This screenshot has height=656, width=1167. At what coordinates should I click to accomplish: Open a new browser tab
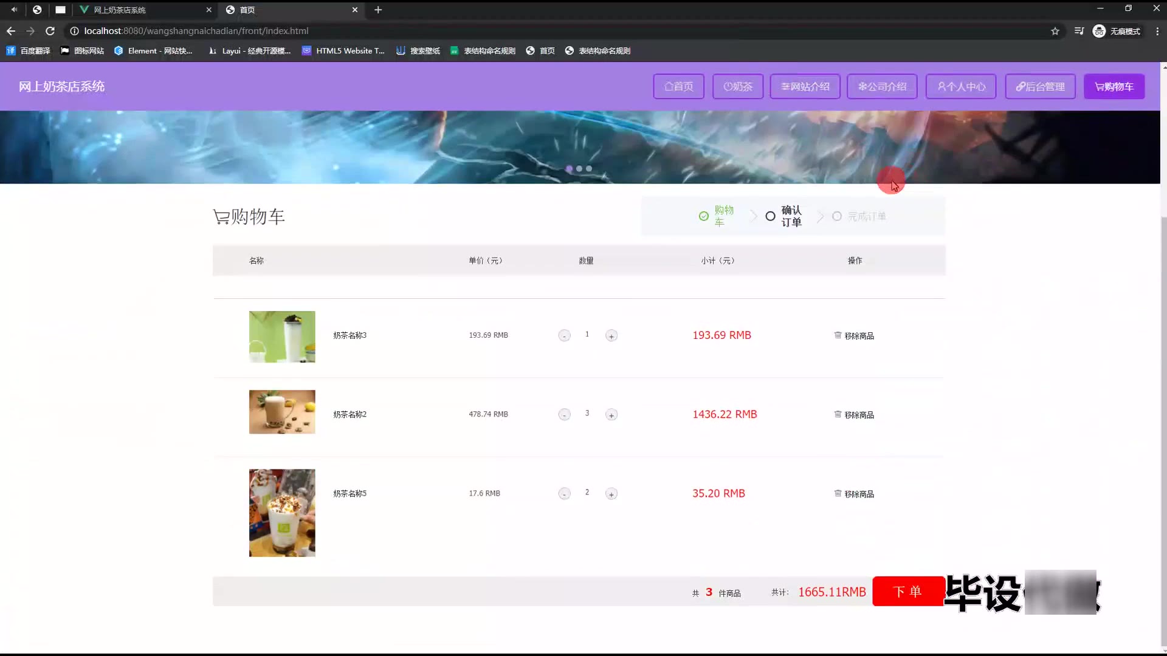pos(377,10)
